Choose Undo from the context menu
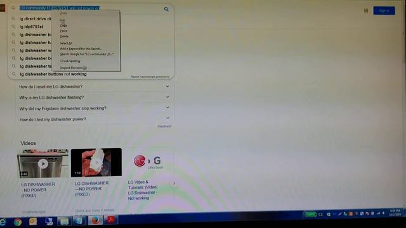This screenshot has height=228, width=406. tap(63, 13)
